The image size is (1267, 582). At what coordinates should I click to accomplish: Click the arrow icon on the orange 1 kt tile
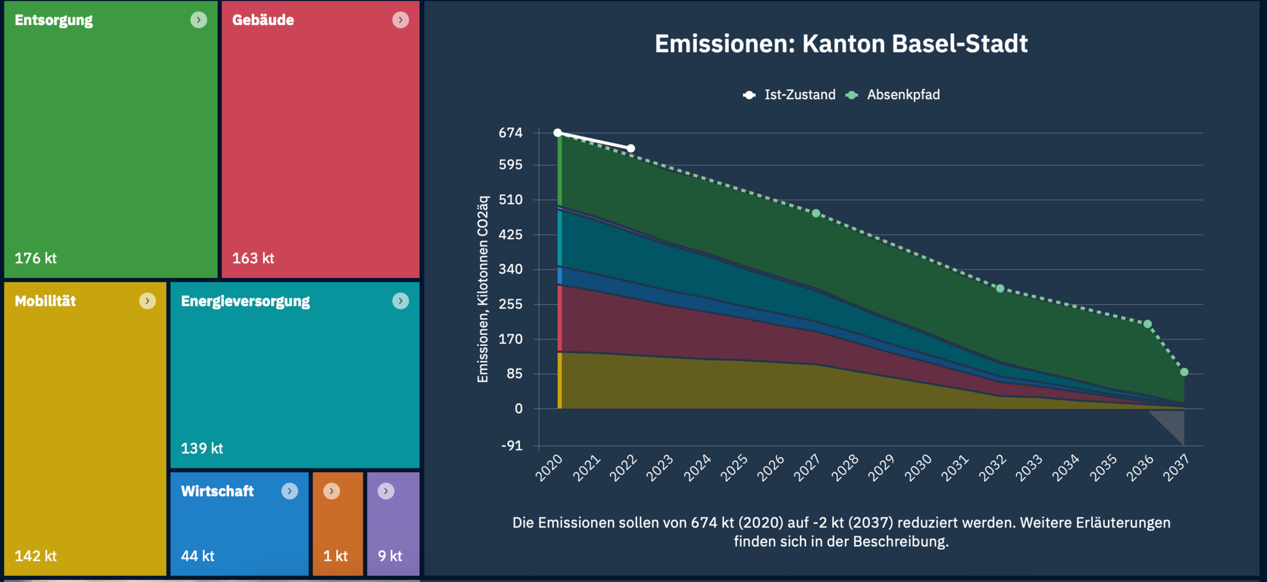(x=331, y=491)
